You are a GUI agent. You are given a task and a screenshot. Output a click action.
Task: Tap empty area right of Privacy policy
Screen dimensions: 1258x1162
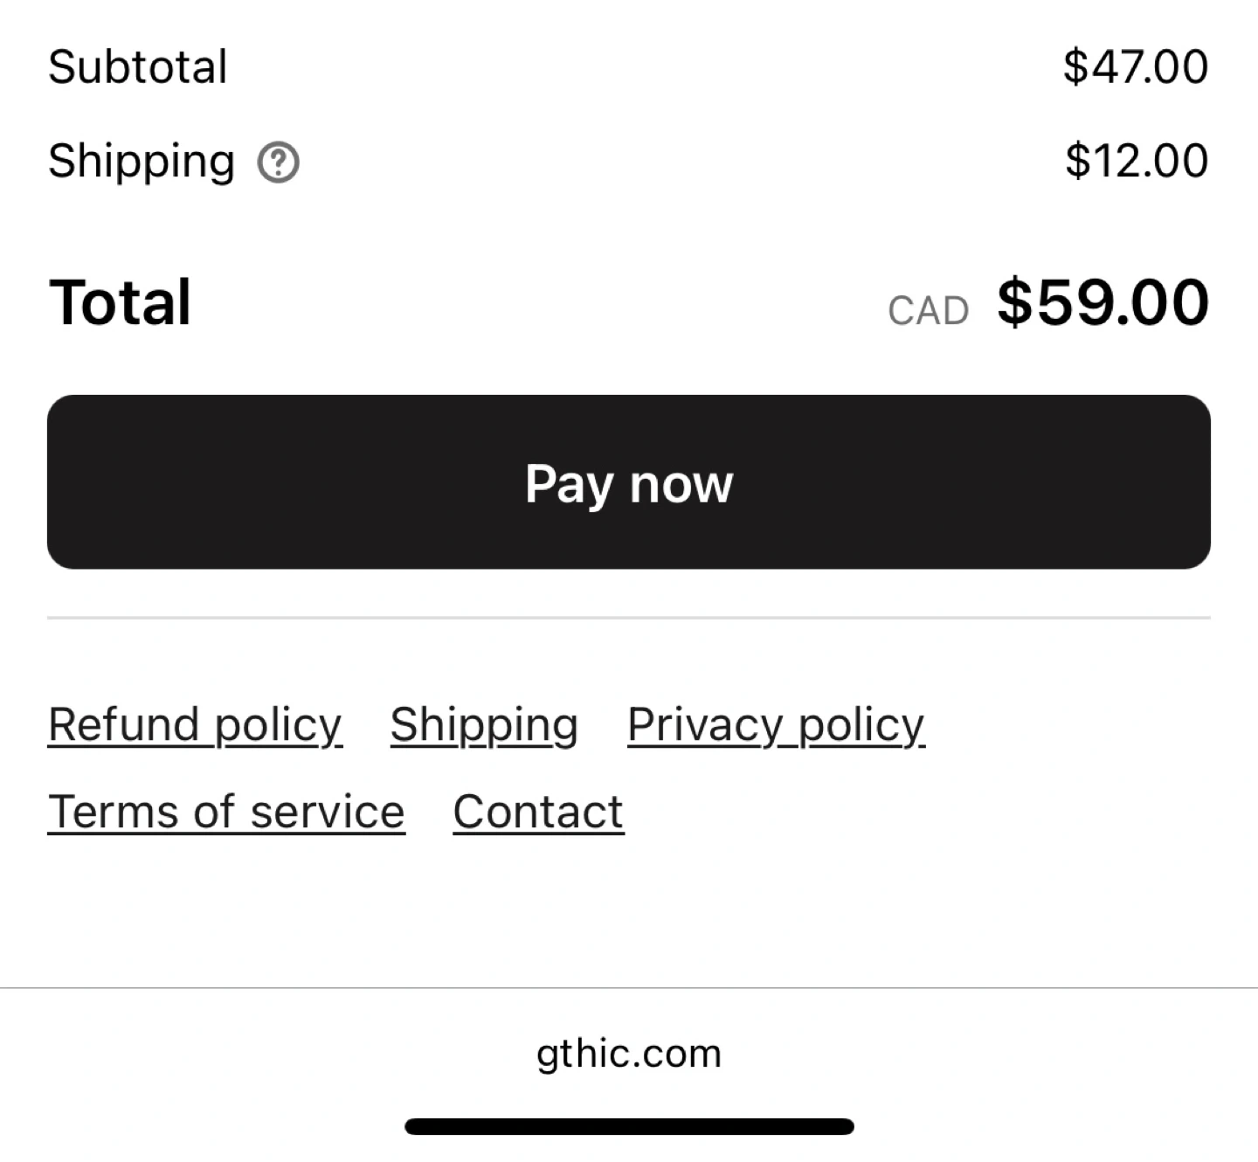(x=1075, y=725)
